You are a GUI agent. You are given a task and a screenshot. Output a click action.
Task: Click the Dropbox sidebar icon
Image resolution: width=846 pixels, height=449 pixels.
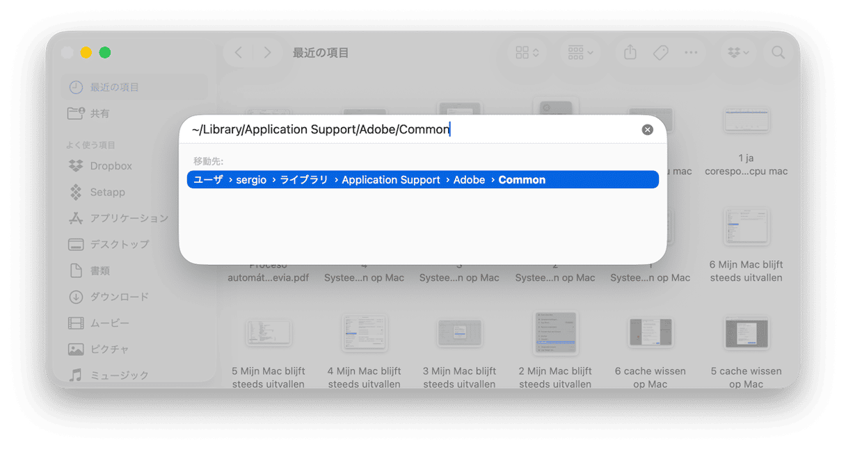[76, 166]
